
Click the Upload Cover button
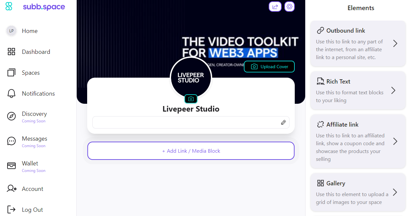pyautogui.click(x=269, y=67)
